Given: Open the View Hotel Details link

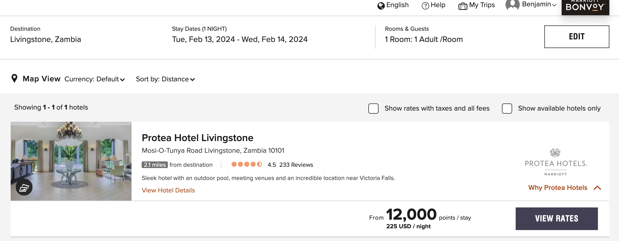Looking at the screenshot, I should click(x=168, y=190).
